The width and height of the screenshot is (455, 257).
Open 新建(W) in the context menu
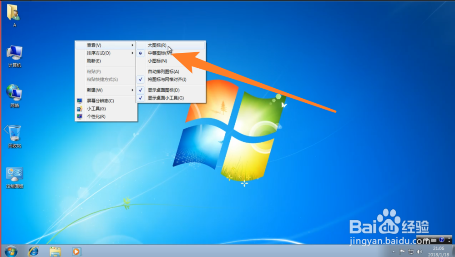[x=106, y=90]
